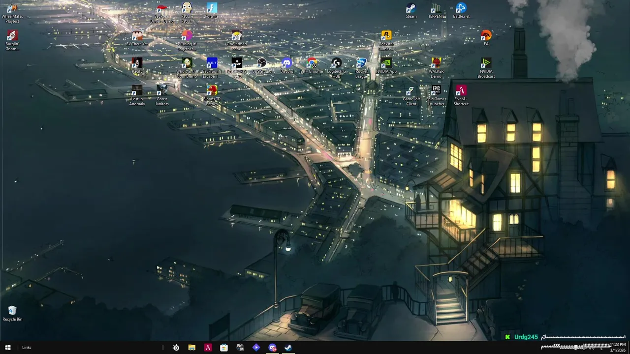Select the RV There Yet shortcut
The height and width of the screenshot is (354, 630).
137,38
